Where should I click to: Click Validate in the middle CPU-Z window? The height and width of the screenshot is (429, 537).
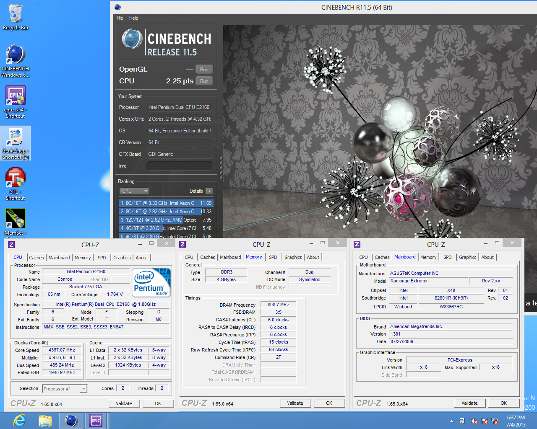click(x=295, y=403)
